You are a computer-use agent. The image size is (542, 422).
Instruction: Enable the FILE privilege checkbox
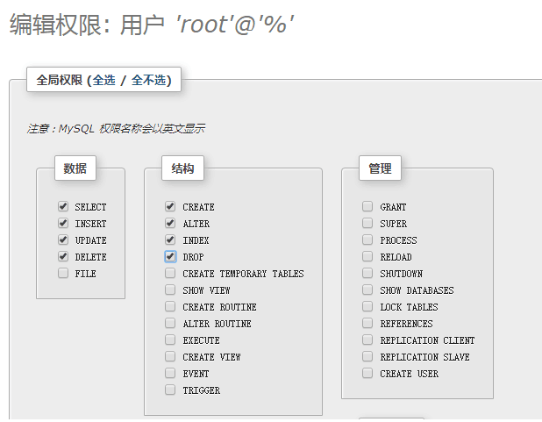[x=63, y=274]
